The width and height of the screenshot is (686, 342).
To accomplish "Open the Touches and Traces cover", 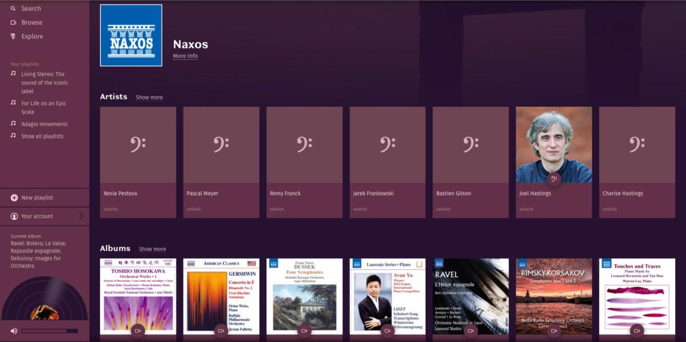I will (x=637, y=296).
